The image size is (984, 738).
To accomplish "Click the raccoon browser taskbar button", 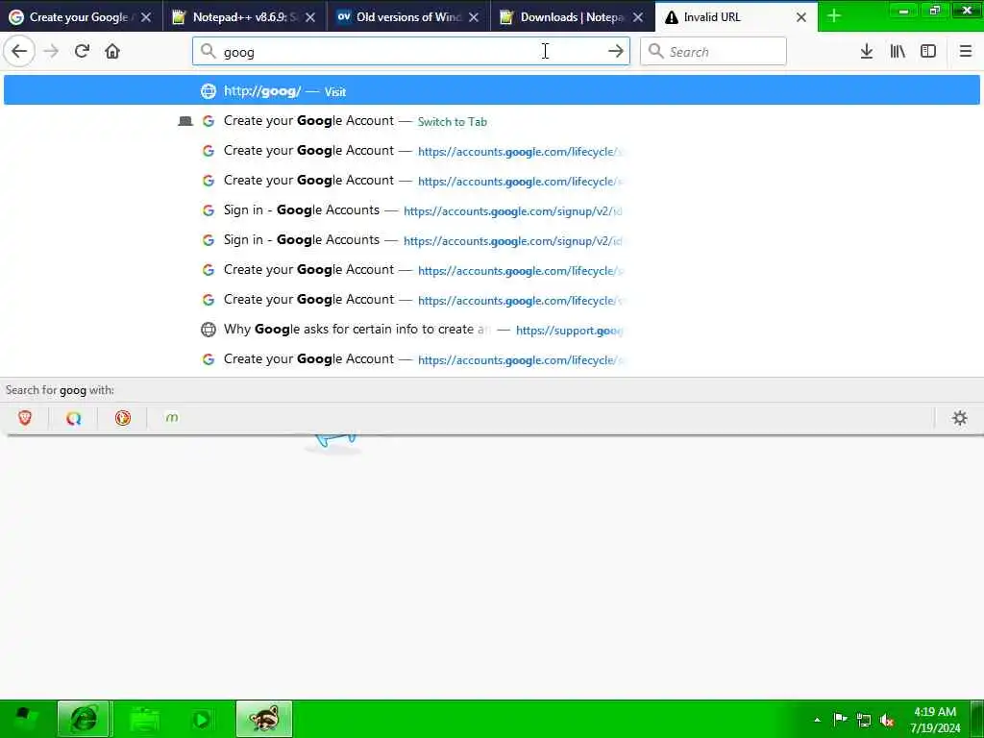I will 264,719.
